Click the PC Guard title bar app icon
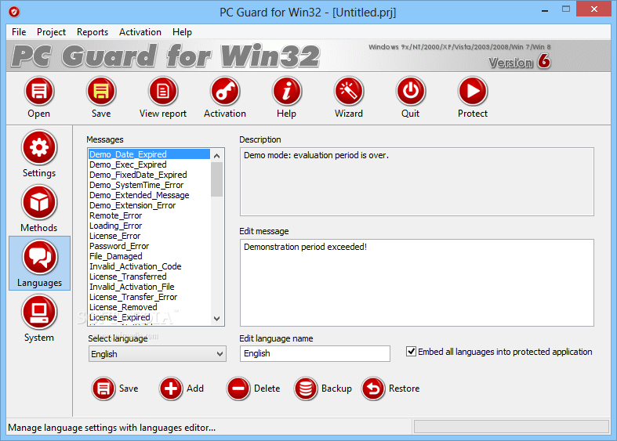Screen dimensions: 617x441 click(x=14, y=13)
